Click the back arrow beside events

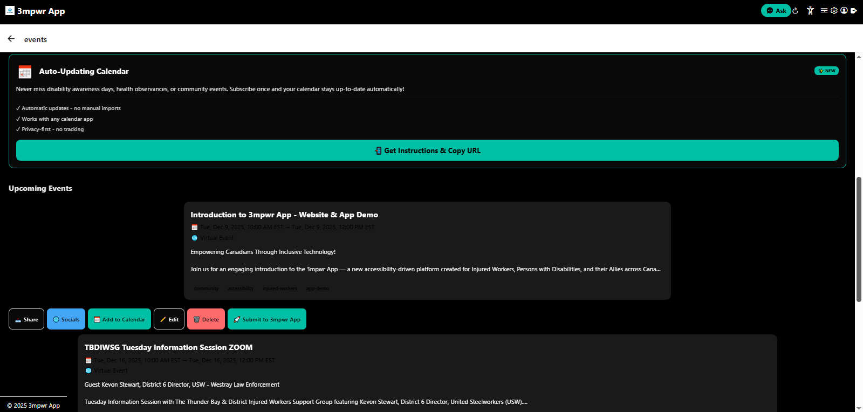(x=11, y=39)
